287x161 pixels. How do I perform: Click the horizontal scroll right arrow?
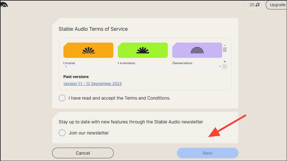pyautogui.click(x=220, y=67)
